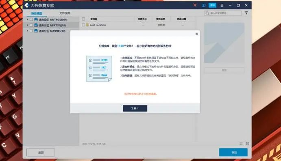Sort by the 文件名 column header

(x=94, y=19)
